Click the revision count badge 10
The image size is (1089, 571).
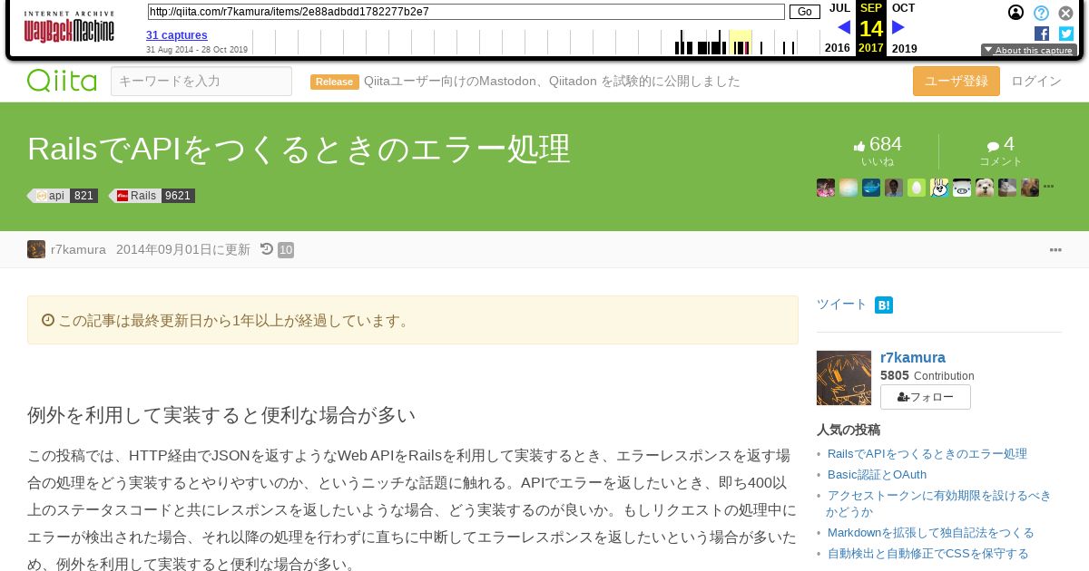click(286, 250)
